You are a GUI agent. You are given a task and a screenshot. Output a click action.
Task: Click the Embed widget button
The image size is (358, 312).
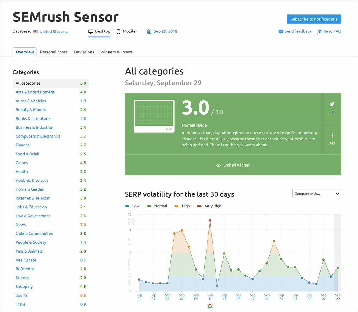tap(233, 165)
